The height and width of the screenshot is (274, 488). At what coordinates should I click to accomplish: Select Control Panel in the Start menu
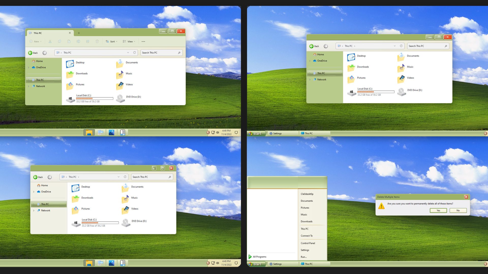(x=308, y=243)
